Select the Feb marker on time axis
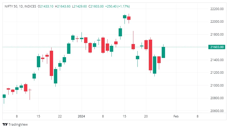The image size is (229, 129). pyautogui.click(x=176, y=116)
